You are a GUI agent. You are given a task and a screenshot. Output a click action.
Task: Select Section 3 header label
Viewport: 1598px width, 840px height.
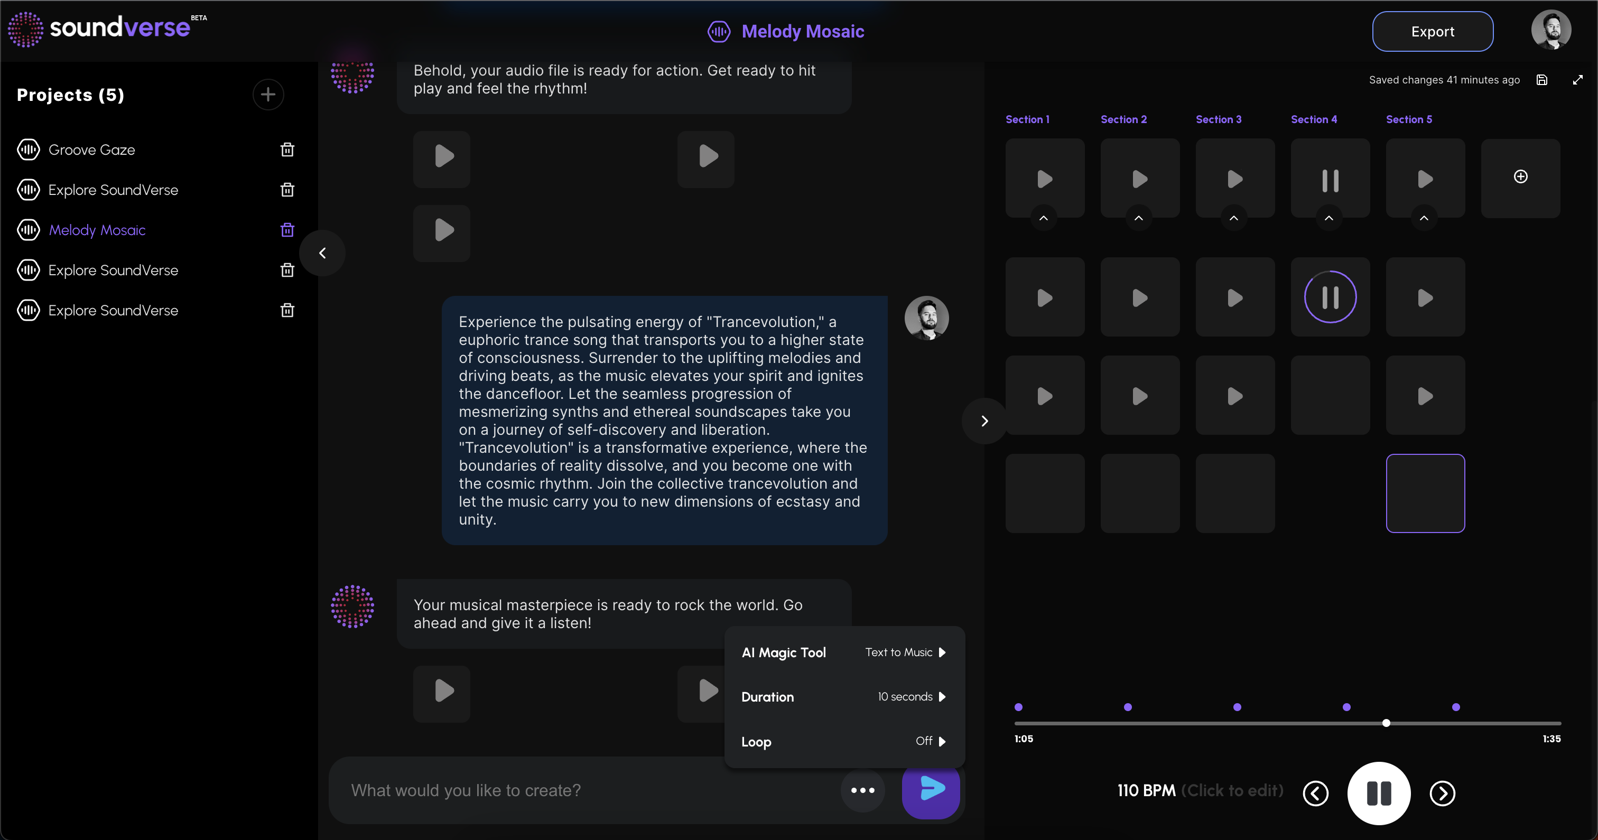coord(1219,119)
